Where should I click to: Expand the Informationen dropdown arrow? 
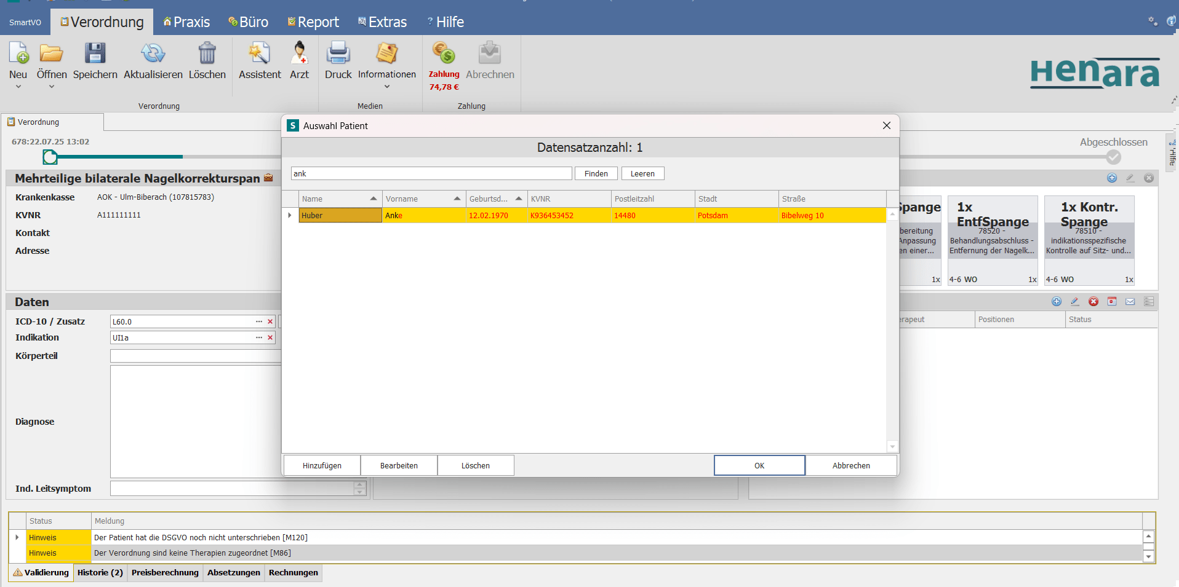387,87
